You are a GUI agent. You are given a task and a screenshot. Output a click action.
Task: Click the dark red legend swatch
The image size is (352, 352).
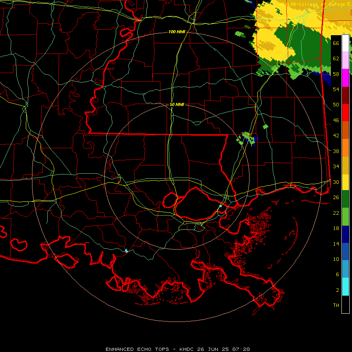345,95
